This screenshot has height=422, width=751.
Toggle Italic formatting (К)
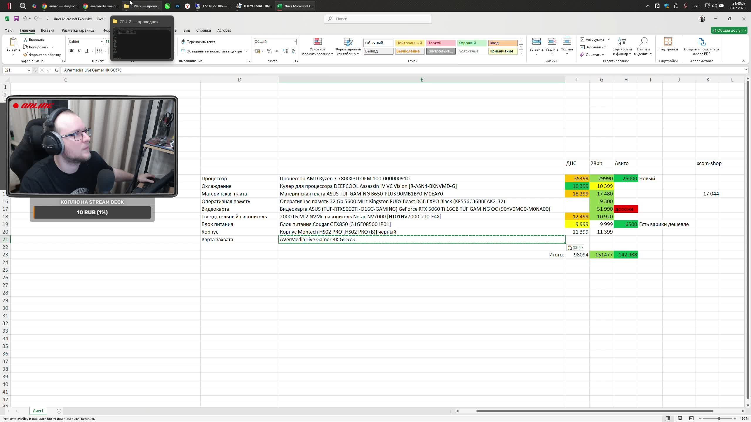[x=79, y=51]
